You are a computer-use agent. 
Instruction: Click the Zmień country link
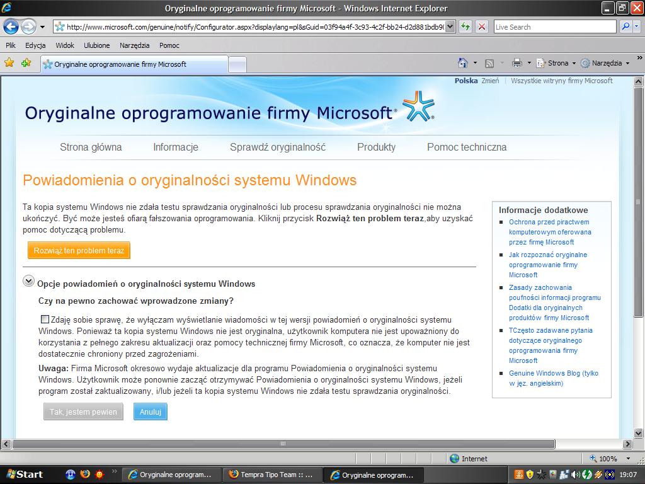[x=490, y=81]
